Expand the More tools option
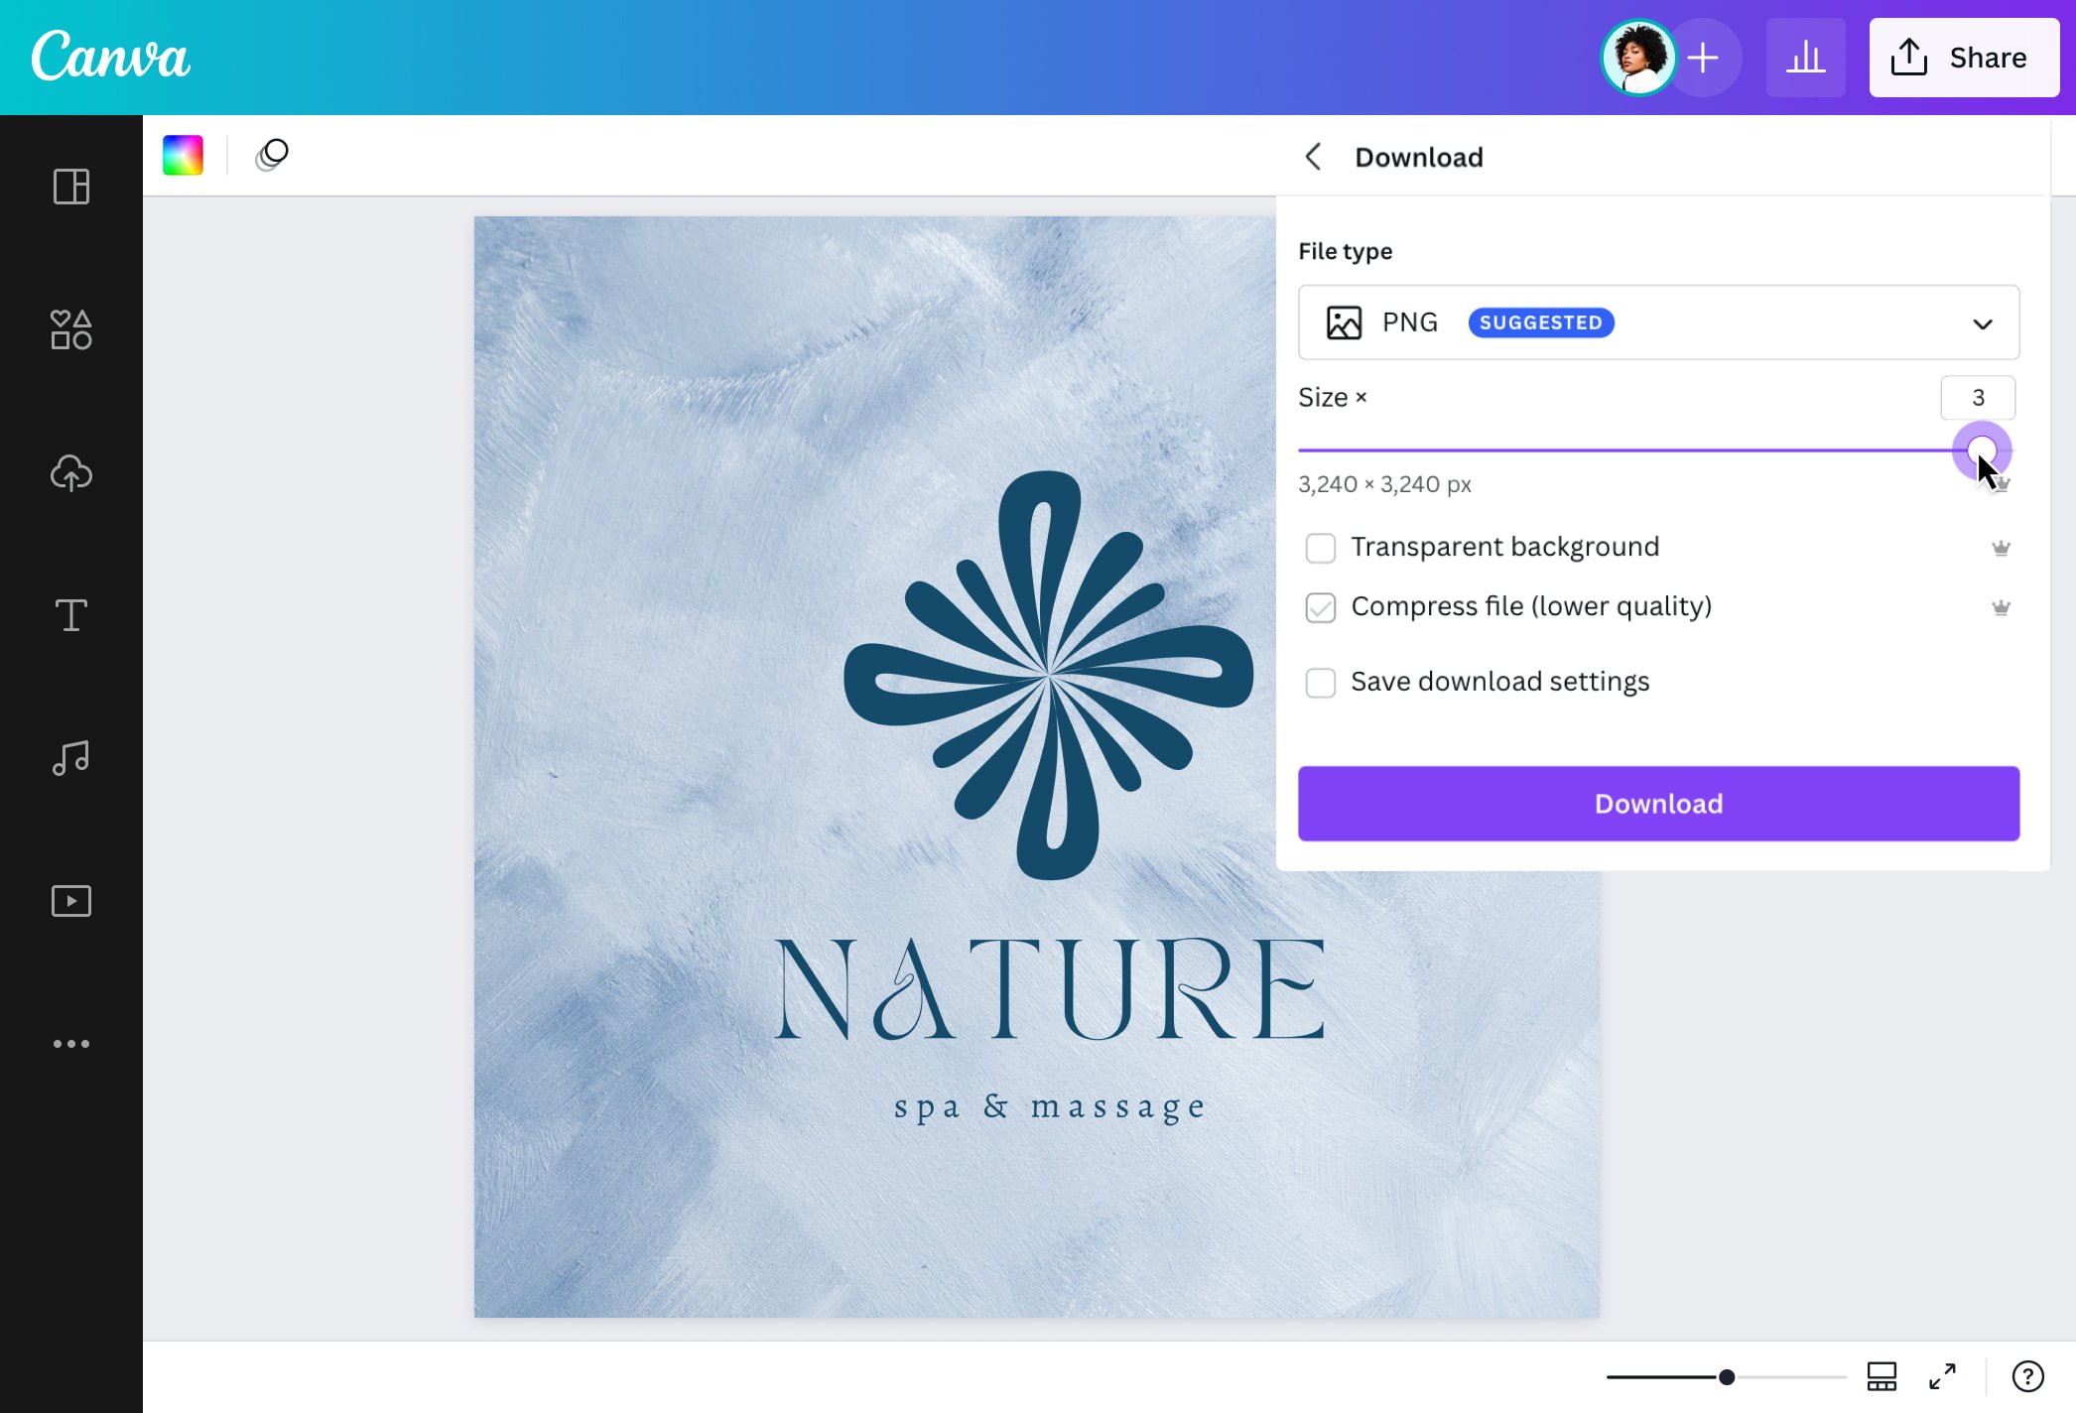Screen dimensions: 2076x1413 [70, 1043]
